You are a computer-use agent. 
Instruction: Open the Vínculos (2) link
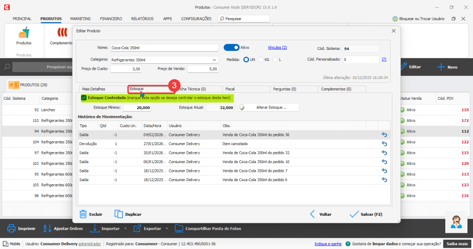pyautogui.click(x=277, y=47)
